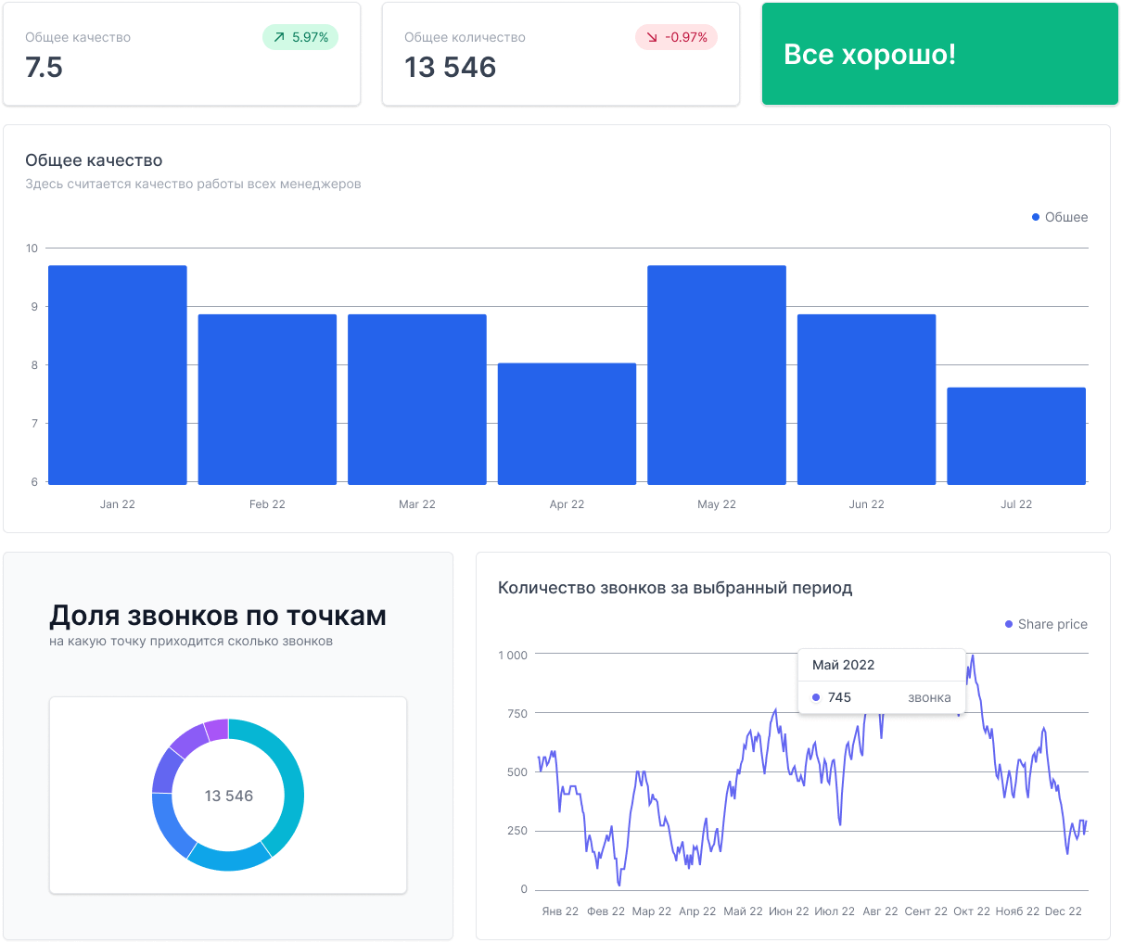This screenshot has width=1122, height=943.
Task: Select the Jan 22 bar
Action: (118, 375)
